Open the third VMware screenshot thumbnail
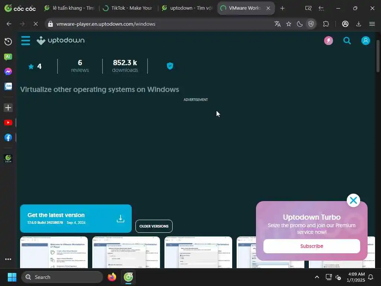The width and height of the screenshot is (381, 286). 198,252
